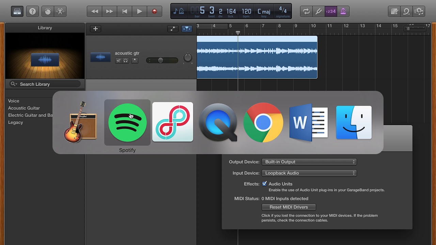Click the Rewind transport button
This screenshot has height=245, width=436.
tap(94, 11)
